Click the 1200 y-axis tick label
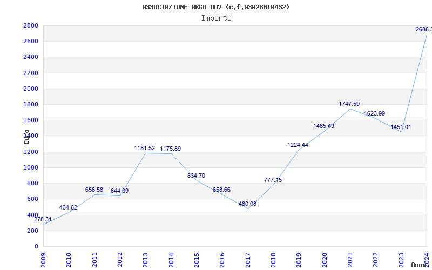Screen dimensions: 432x270 [x=31, y=152]
